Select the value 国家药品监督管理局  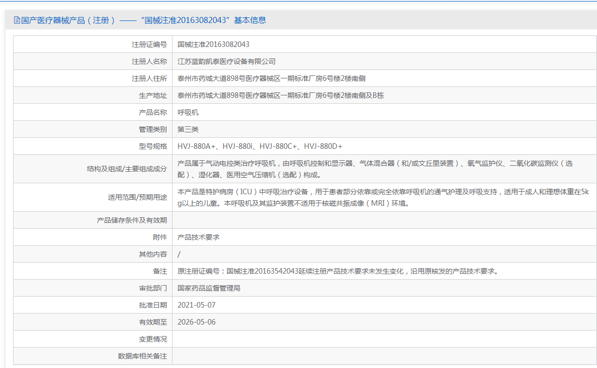tap(209, 288)
